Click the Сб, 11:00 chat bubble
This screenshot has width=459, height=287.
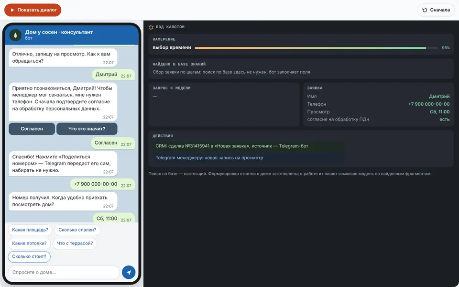point(114,219)
